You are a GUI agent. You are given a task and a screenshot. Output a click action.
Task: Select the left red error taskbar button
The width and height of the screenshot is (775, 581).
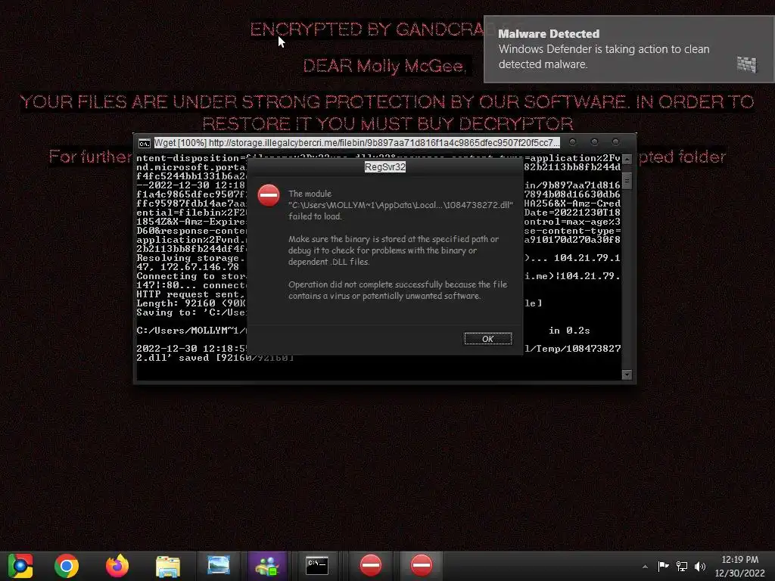tap(371, 566)
